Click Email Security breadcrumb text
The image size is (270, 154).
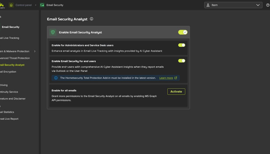point(55,5)
